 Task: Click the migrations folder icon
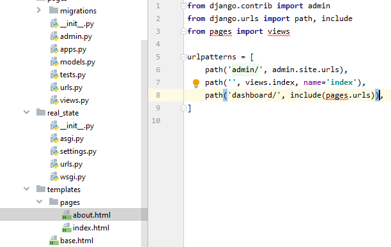point(54,10)
